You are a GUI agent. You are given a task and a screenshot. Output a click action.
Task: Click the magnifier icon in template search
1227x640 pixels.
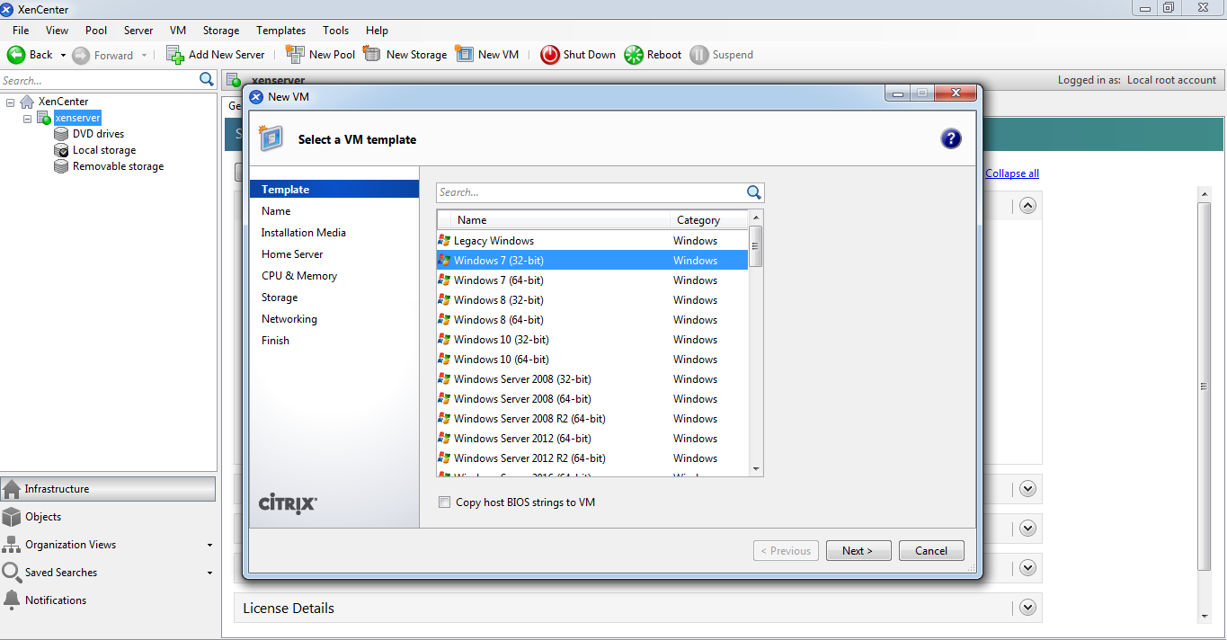coord(754,192)
